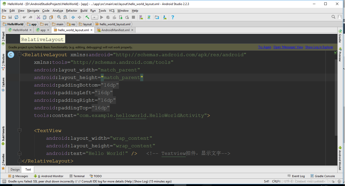Viewport: 345px width, 186px height.
Task: Click the Redo arrow icon
Action: 31,17
